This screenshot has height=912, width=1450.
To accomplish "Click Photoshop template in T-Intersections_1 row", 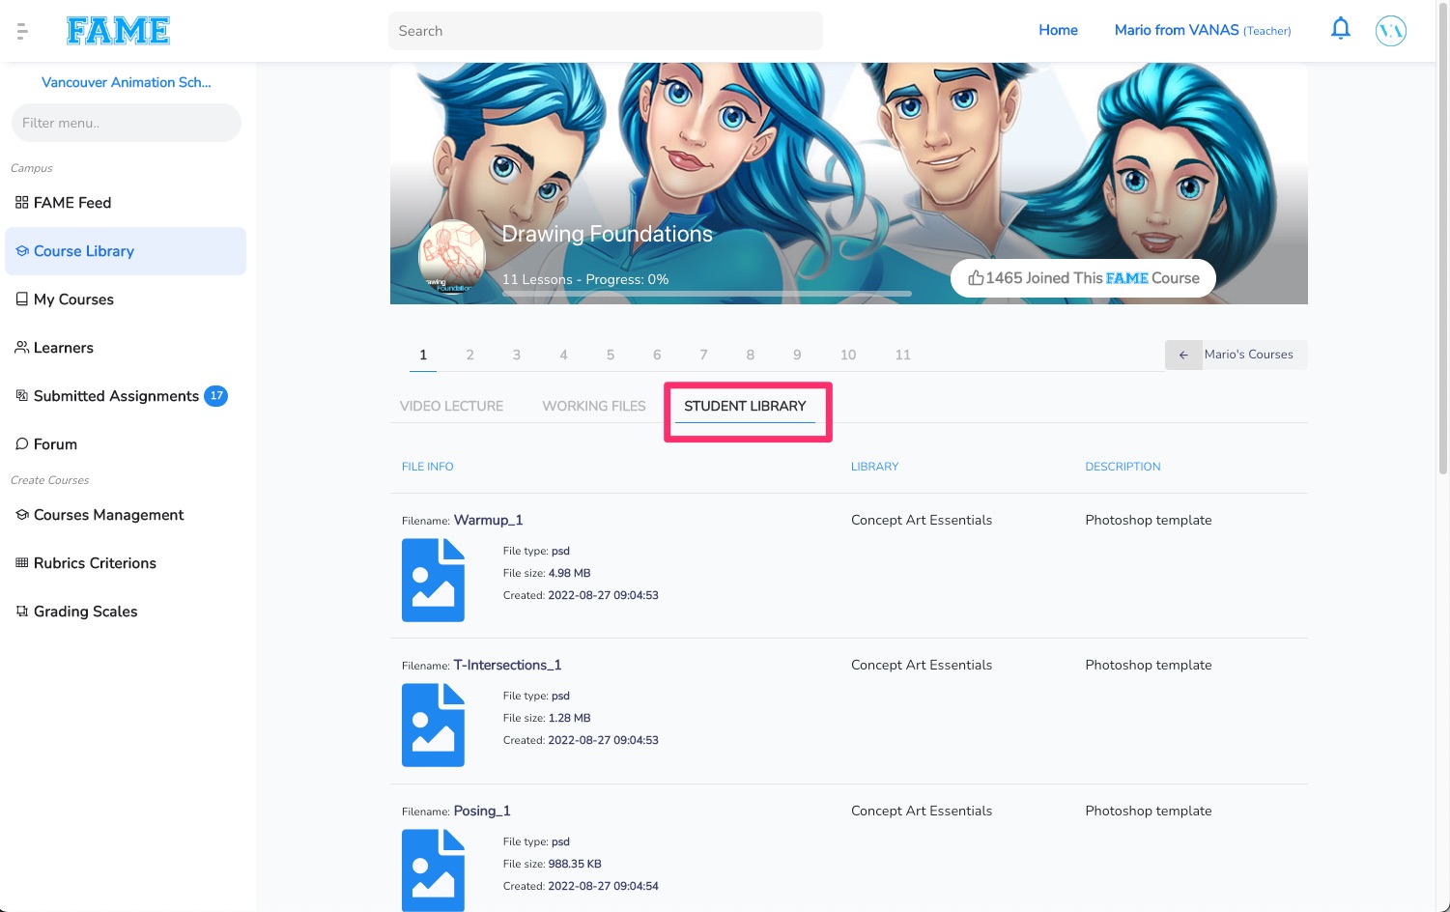I will tap(1149, 665).
